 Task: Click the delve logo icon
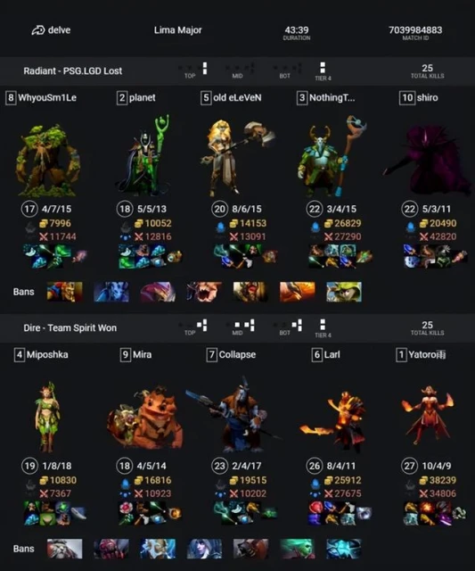coord(37,30)
